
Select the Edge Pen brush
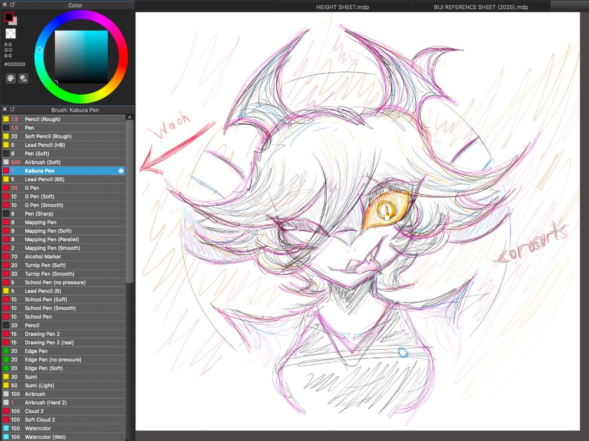point(64,352)
